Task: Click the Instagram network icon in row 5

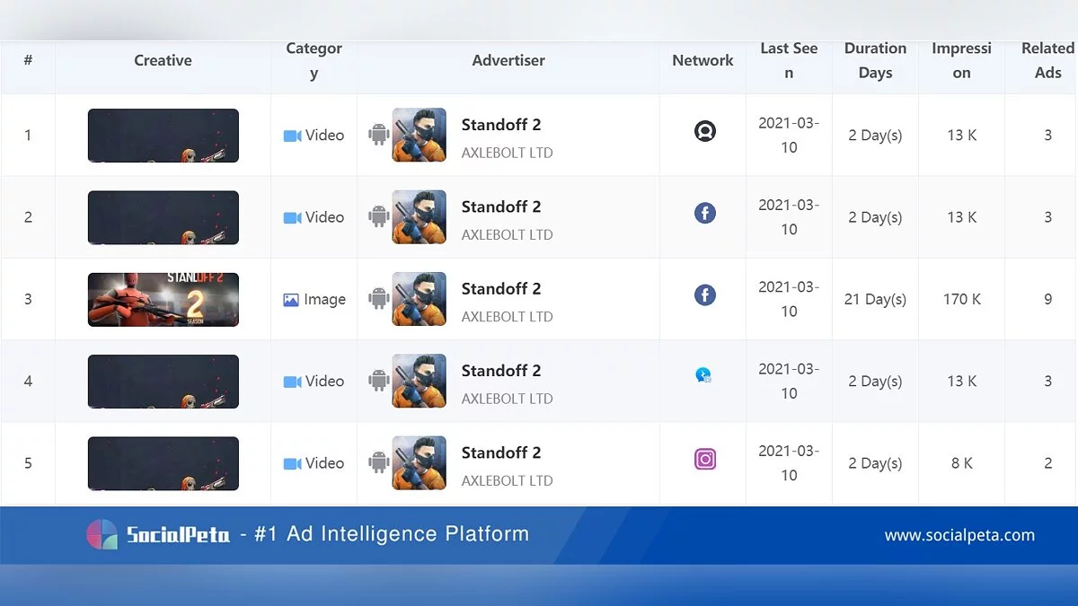Action: coord(705,460)
